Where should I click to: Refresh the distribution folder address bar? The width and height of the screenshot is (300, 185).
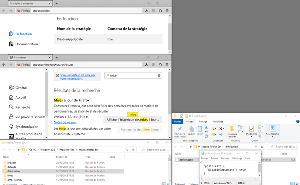(262, 147)
